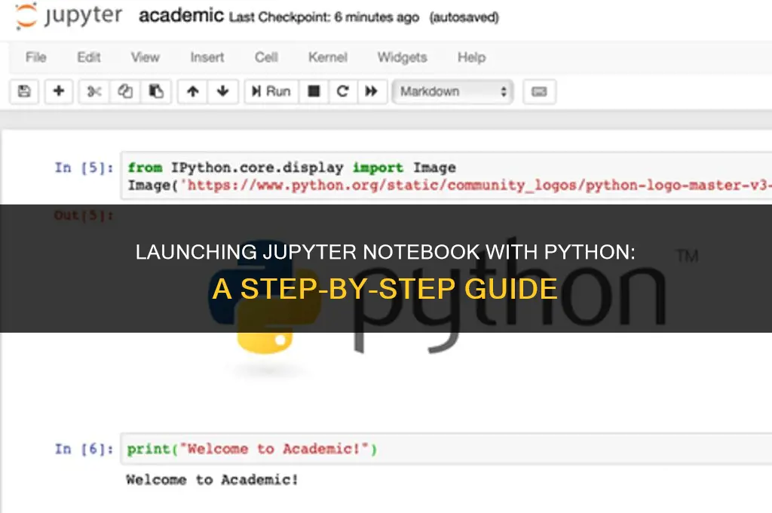Open the command palette keyboard icon
The image size is (772, 513).
(x=539, y=91)
